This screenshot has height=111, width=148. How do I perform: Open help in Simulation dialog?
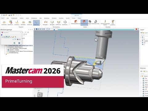pos(19,43)
